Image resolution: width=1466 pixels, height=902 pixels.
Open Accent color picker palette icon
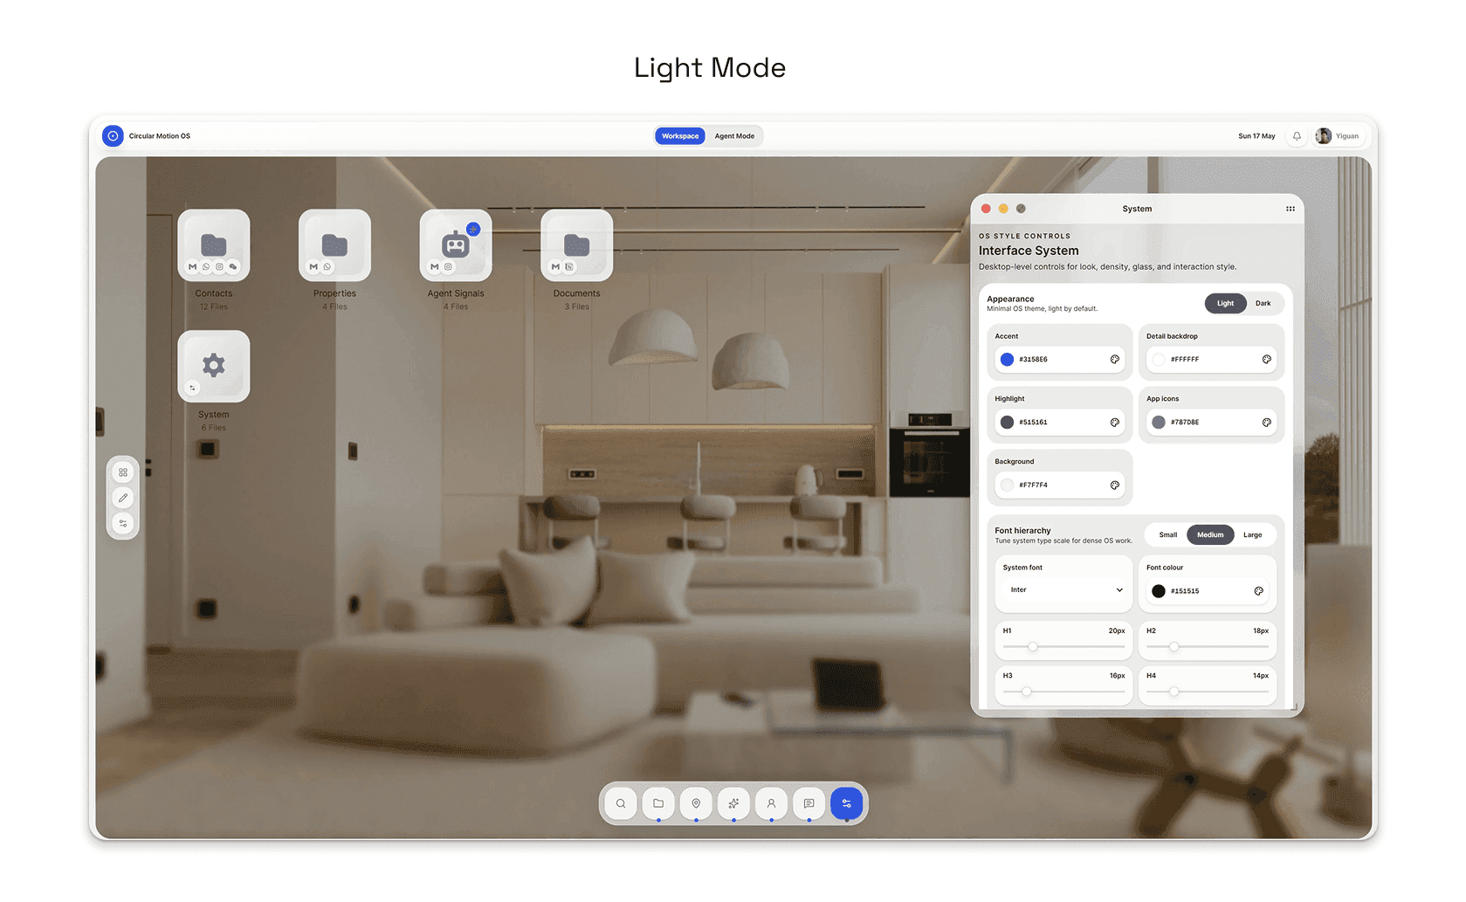click(x=1115, y=360)
